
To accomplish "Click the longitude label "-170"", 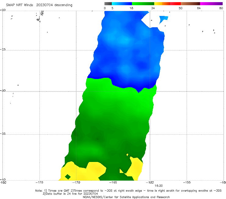I will point(76,182).
